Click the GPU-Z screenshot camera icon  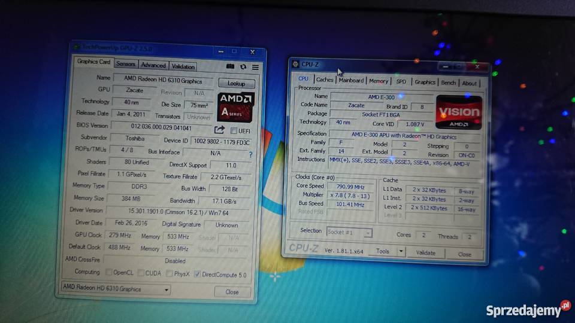pos(230,66)
